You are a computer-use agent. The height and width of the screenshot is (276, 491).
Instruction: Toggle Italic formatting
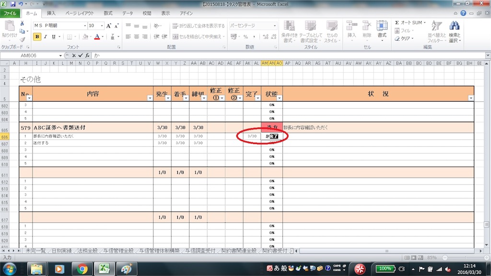click(46, 36)
